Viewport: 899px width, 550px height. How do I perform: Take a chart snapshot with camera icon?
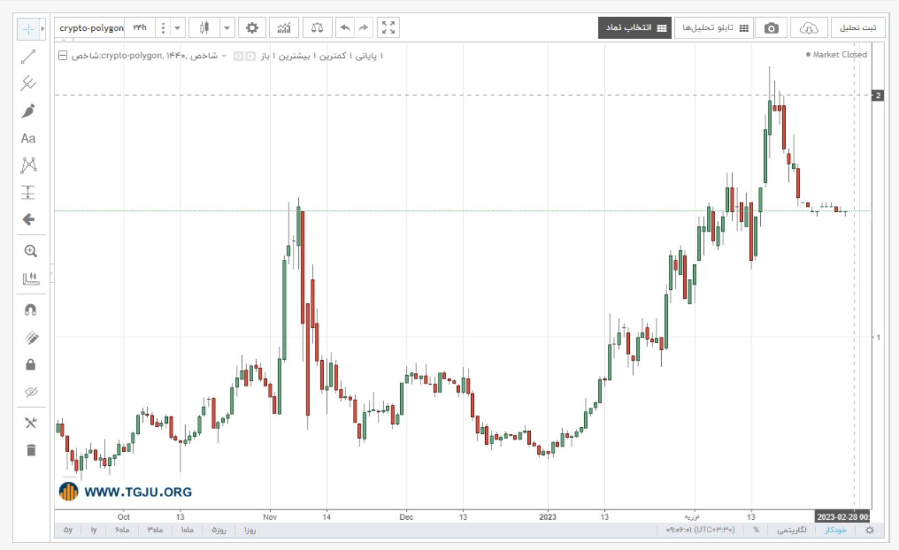(x=771, y=28)
